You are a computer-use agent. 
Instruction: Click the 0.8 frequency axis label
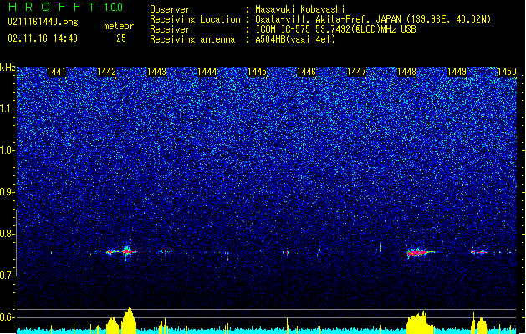point(8,234)
